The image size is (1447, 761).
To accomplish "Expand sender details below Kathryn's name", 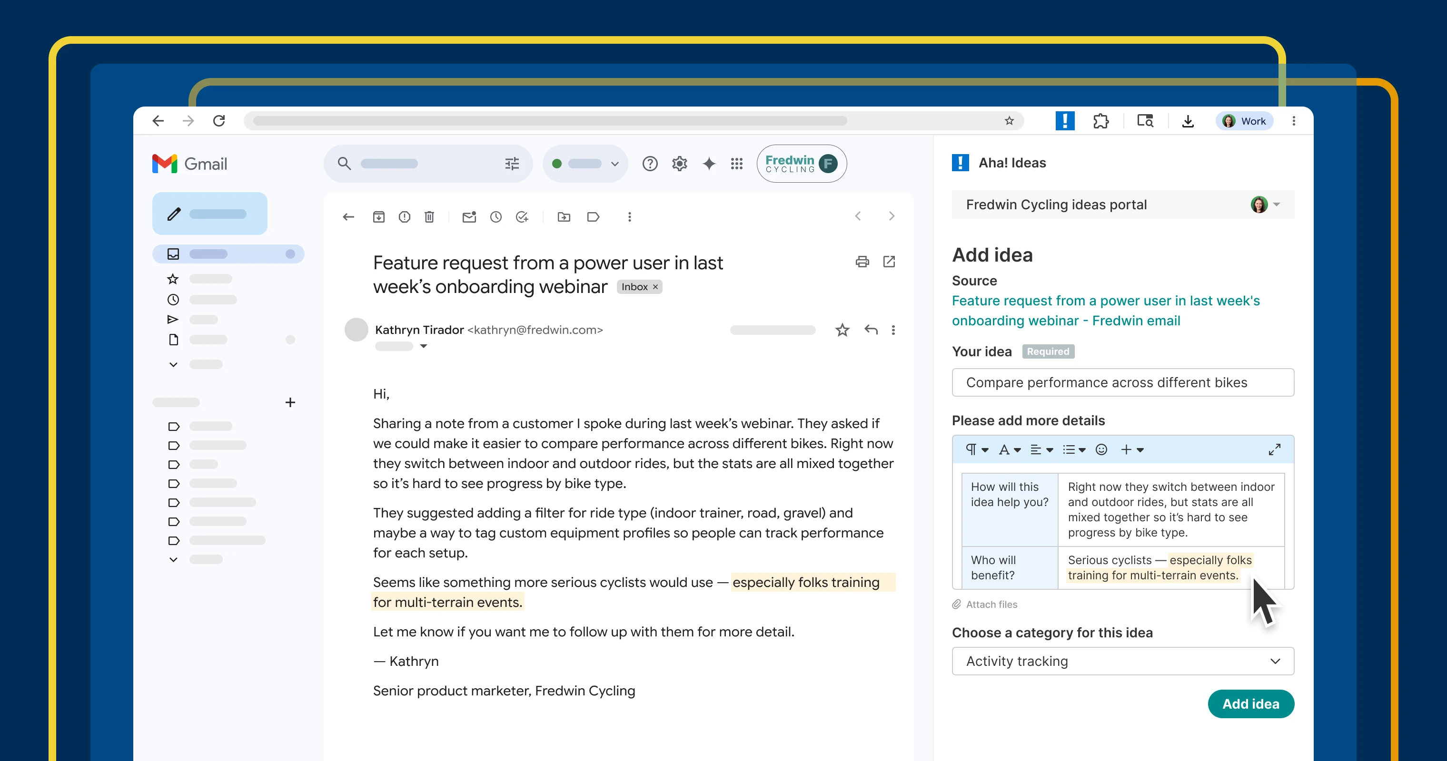I will click(x=424, y=346).
